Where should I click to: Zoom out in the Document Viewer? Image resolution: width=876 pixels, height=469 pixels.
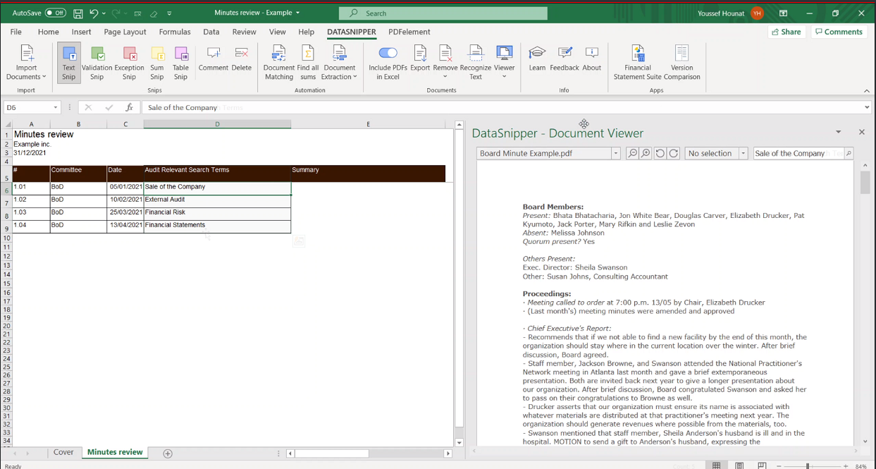[x=633, y=153]
